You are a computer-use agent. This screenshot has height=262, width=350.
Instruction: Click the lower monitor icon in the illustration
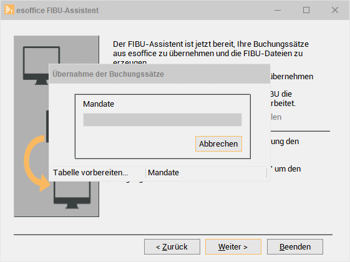pyautogui.click(x=72, y=195)
